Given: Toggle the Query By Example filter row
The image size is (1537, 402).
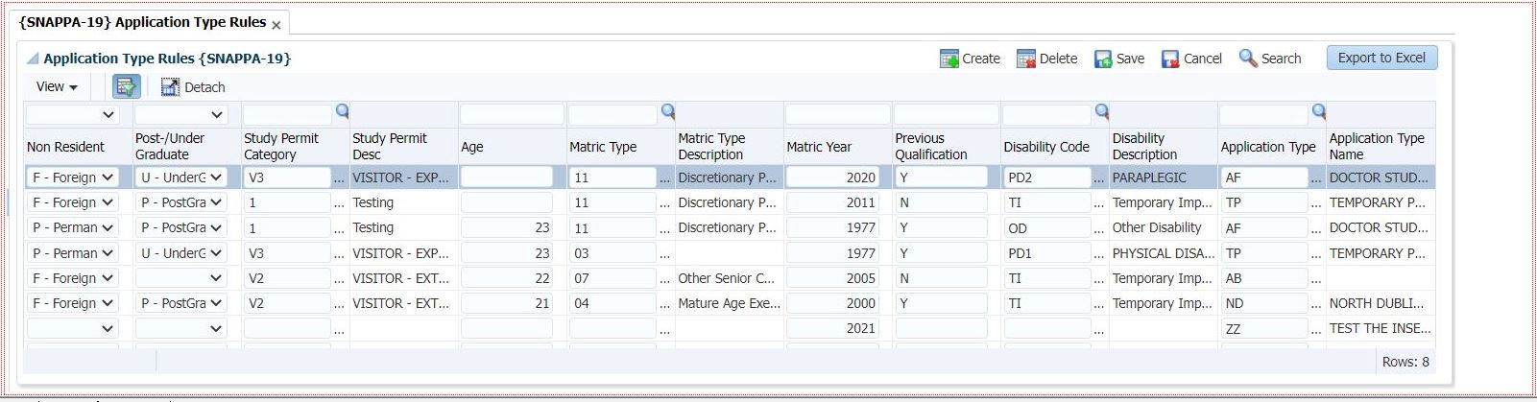Looking at the screenshot, I should 126,87.
